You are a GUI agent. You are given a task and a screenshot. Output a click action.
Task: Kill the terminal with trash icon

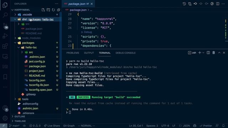coord(214,53)
